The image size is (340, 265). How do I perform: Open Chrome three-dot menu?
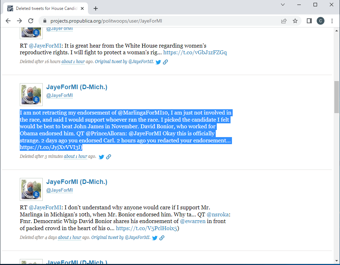pyautogui.click(x=332, y=21)
